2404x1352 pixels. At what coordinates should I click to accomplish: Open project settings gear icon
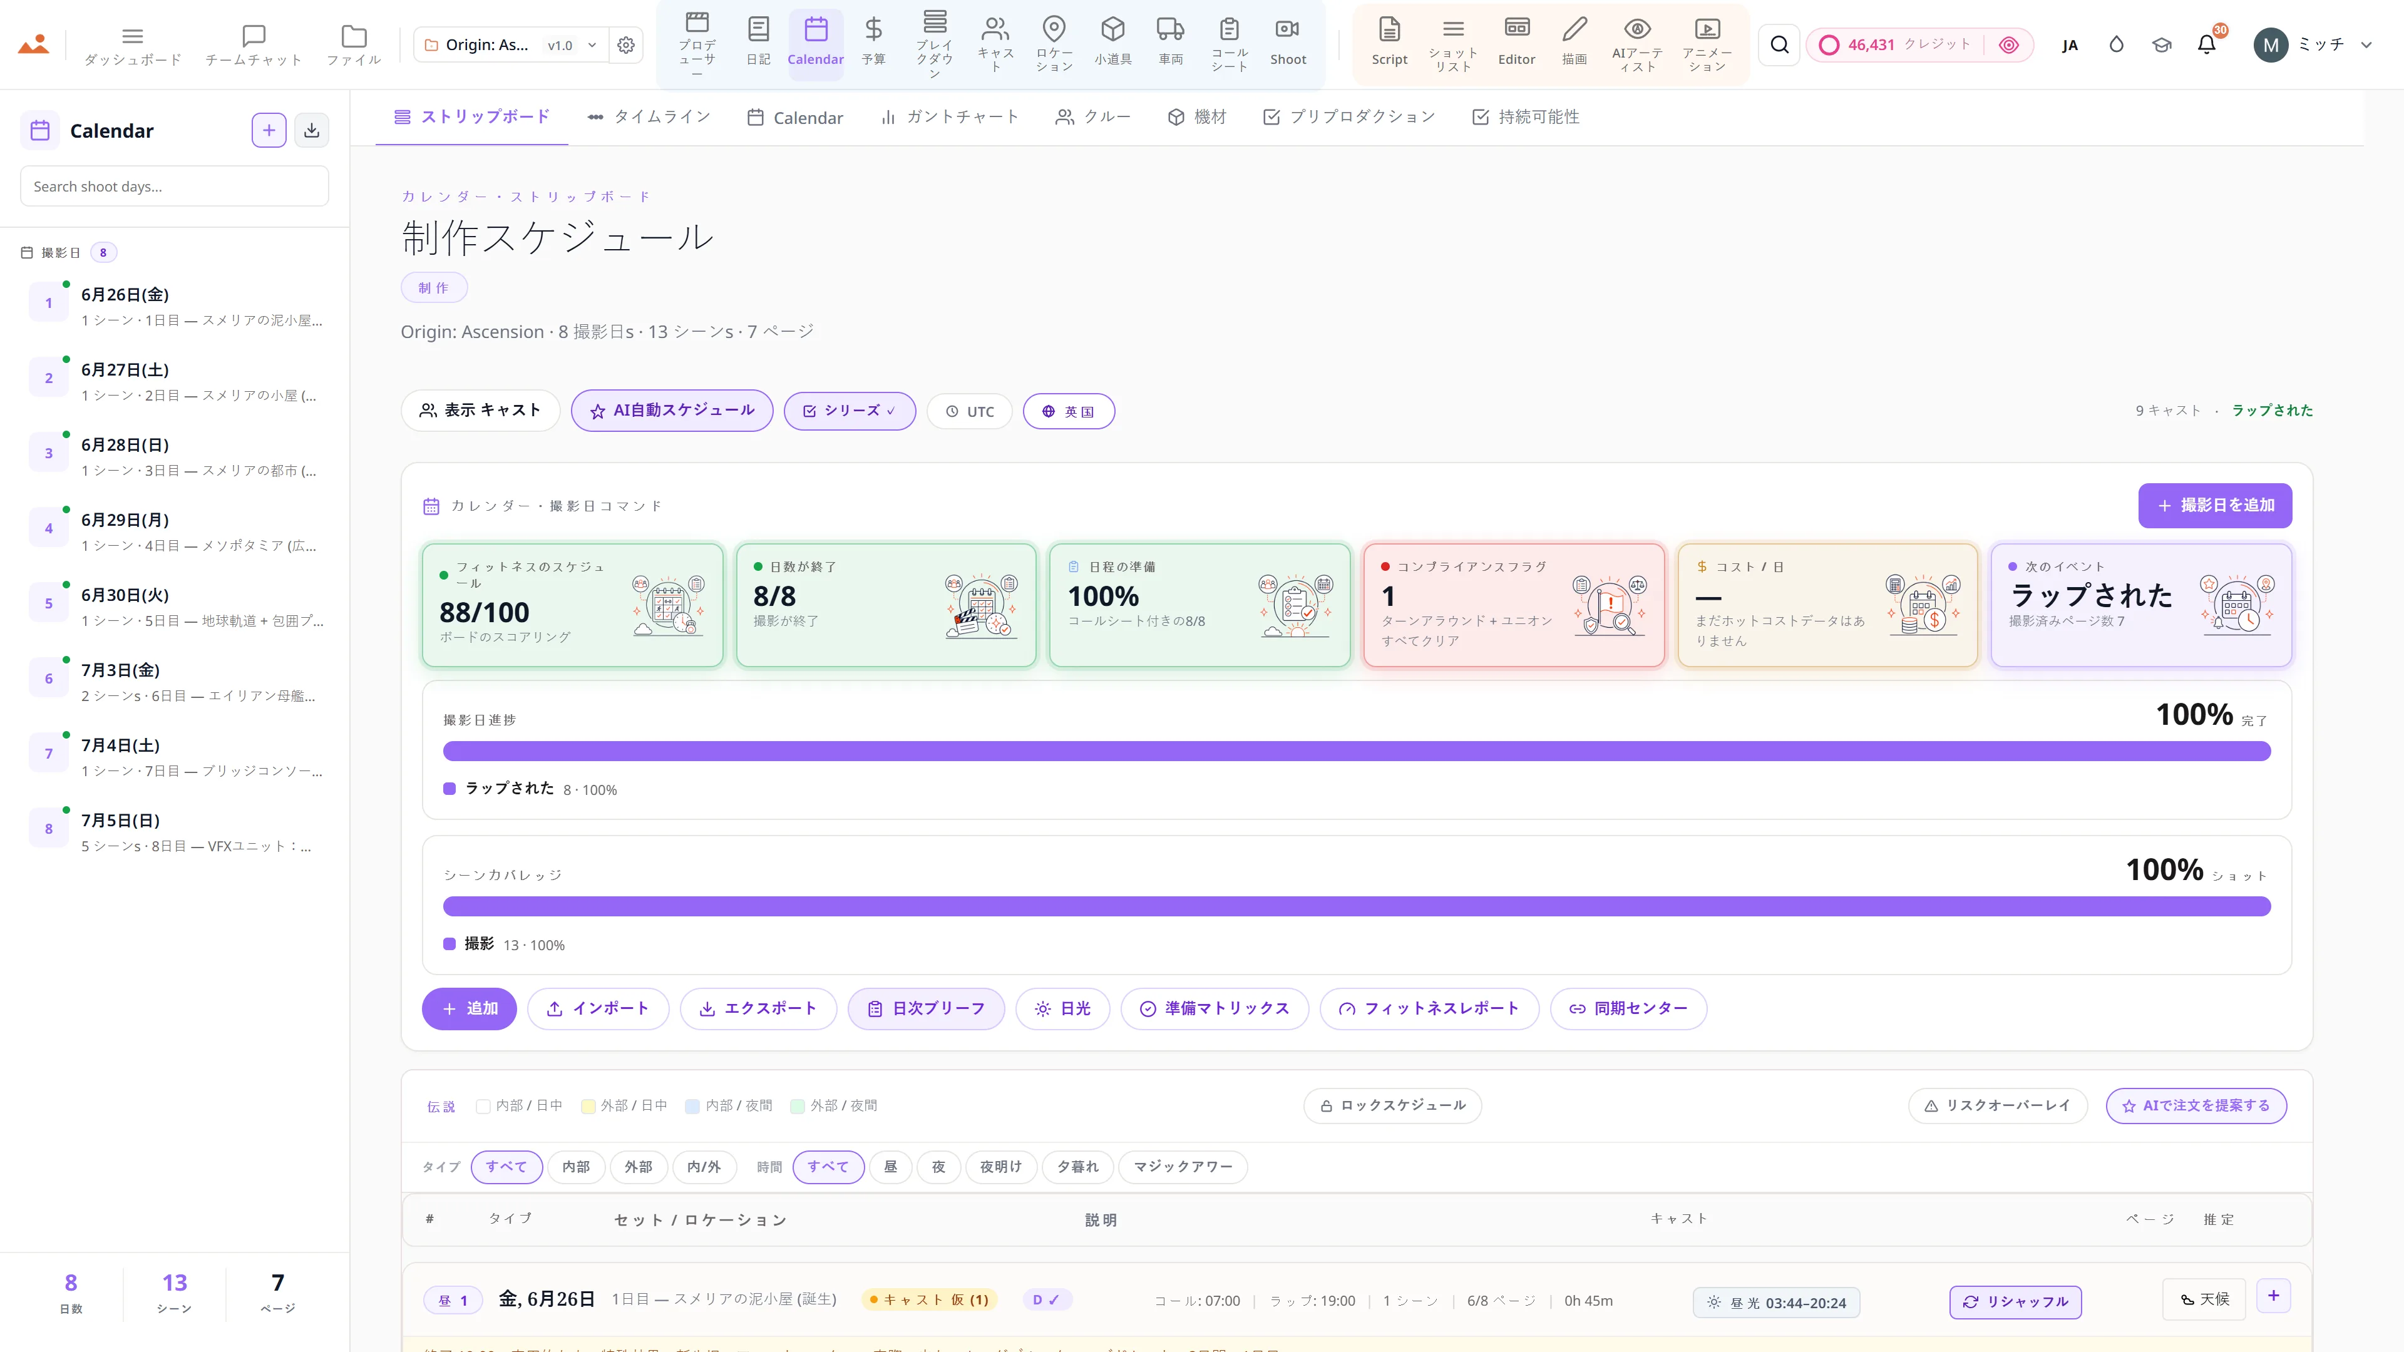(626, 45)
